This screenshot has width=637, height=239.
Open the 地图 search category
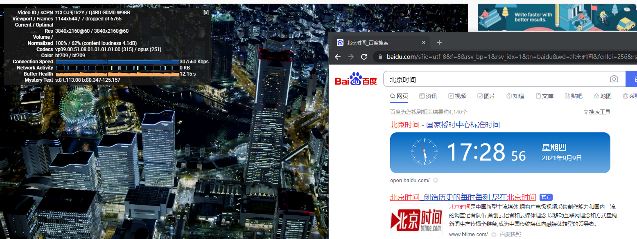click(x=602, y=96)
